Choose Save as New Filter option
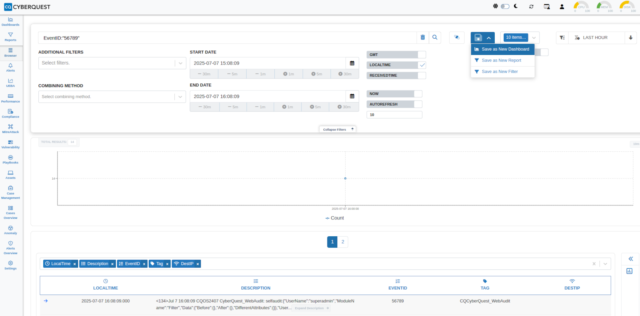 [x=500, y=72]
